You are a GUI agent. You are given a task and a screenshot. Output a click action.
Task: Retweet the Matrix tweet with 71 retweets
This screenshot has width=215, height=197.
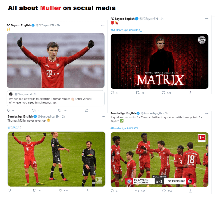[138, 93]
